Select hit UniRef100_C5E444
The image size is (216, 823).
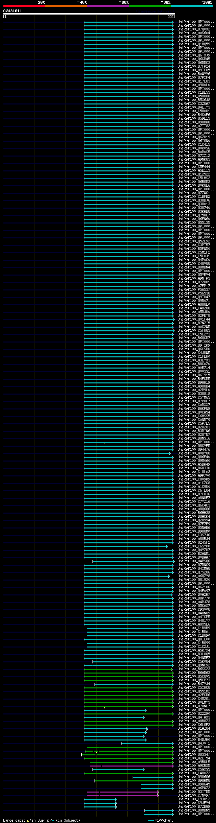click(194, 167)
